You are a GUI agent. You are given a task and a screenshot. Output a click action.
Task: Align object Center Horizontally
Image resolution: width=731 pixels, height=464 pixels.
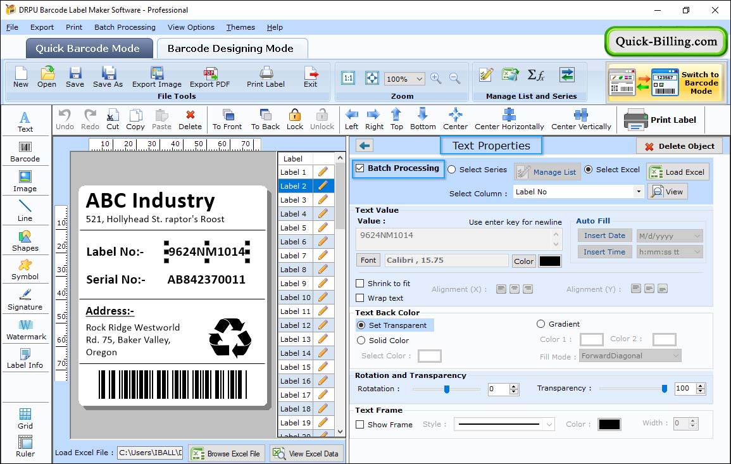509,120
